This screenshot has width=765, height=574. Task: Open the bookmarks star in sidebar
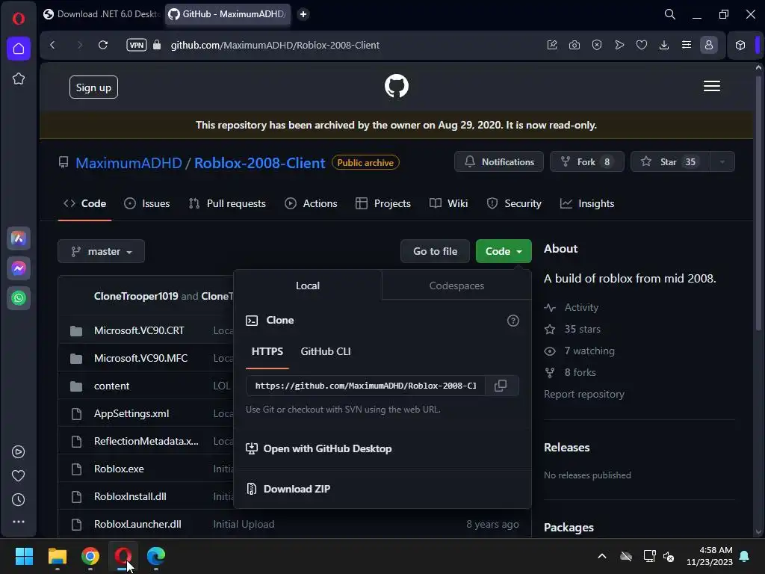19,78
